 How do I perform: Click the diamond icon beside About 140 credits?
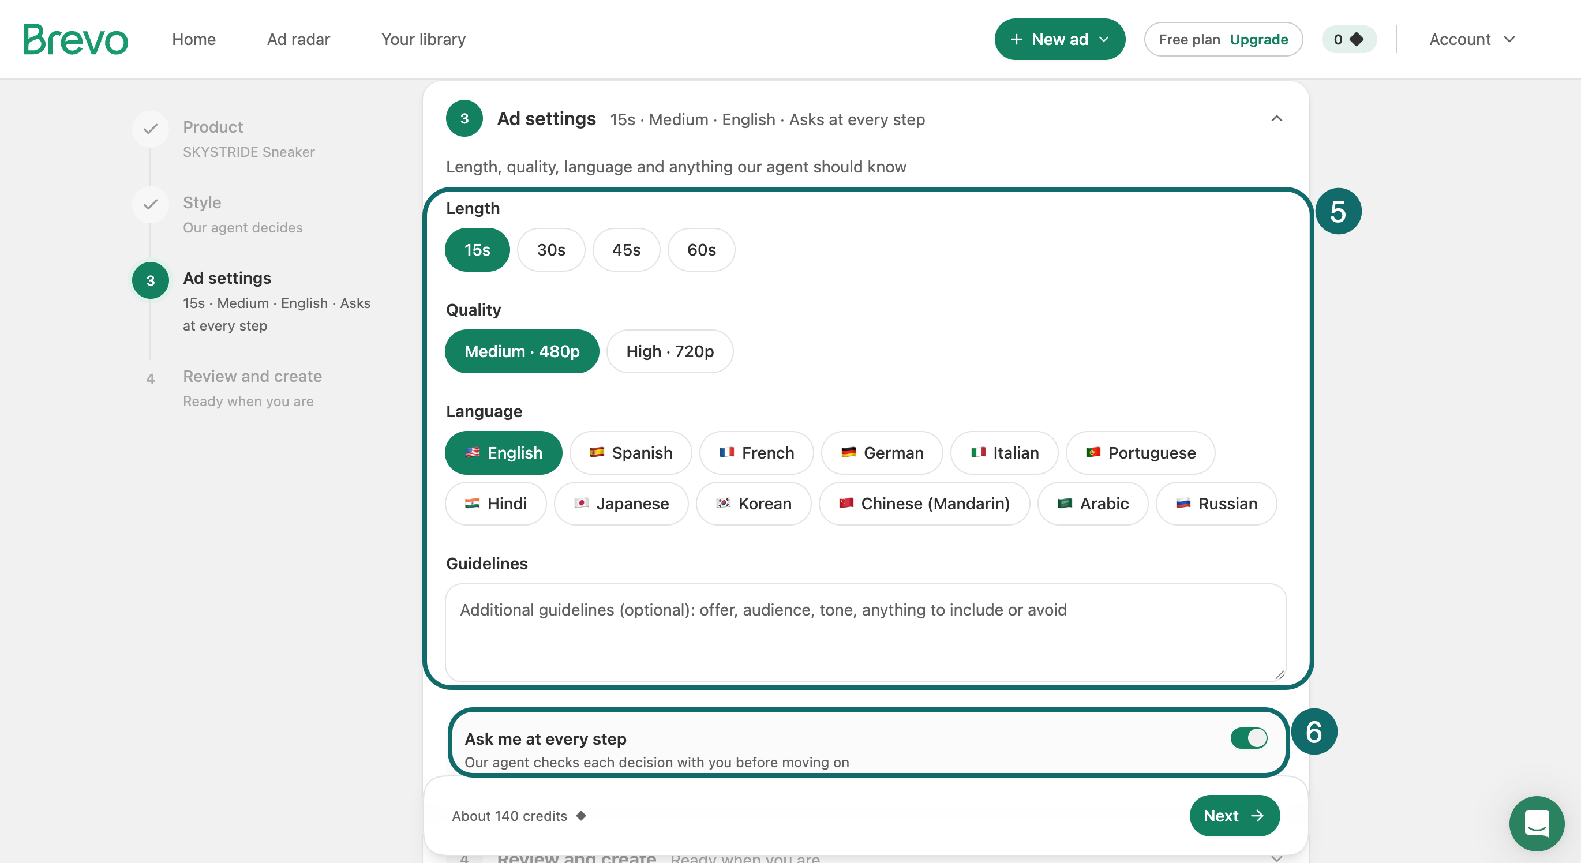[x=580, y=816]
